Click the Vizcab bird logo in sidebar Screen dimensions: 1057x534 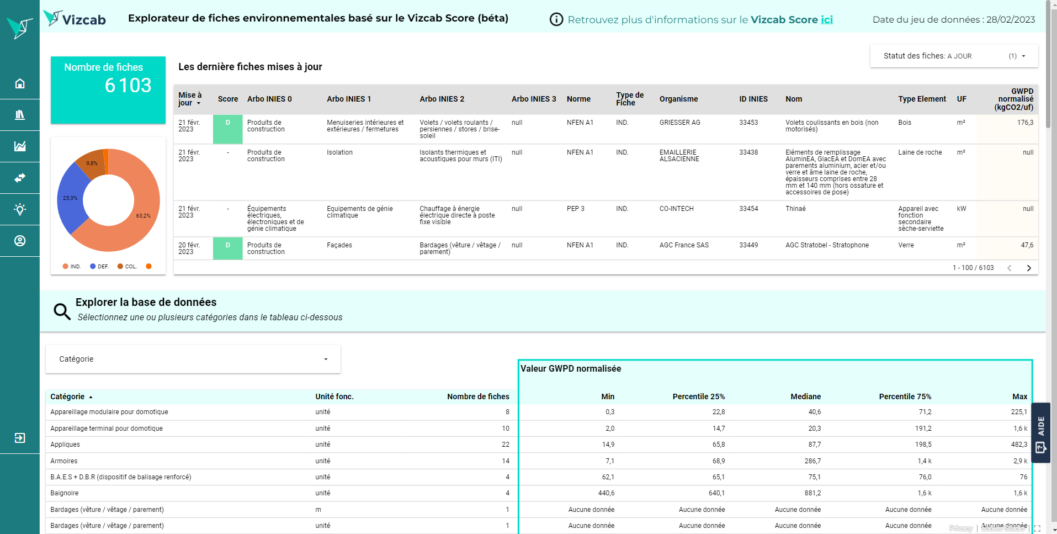[x=20, y=28]
